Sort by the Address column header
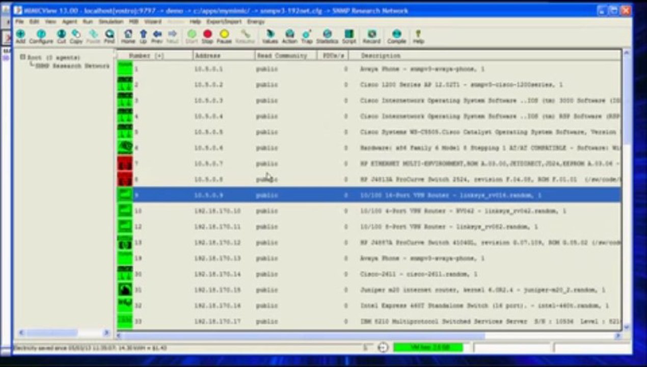Image resolution: width=647 pixels, height=367 pixels. [224, 55]
